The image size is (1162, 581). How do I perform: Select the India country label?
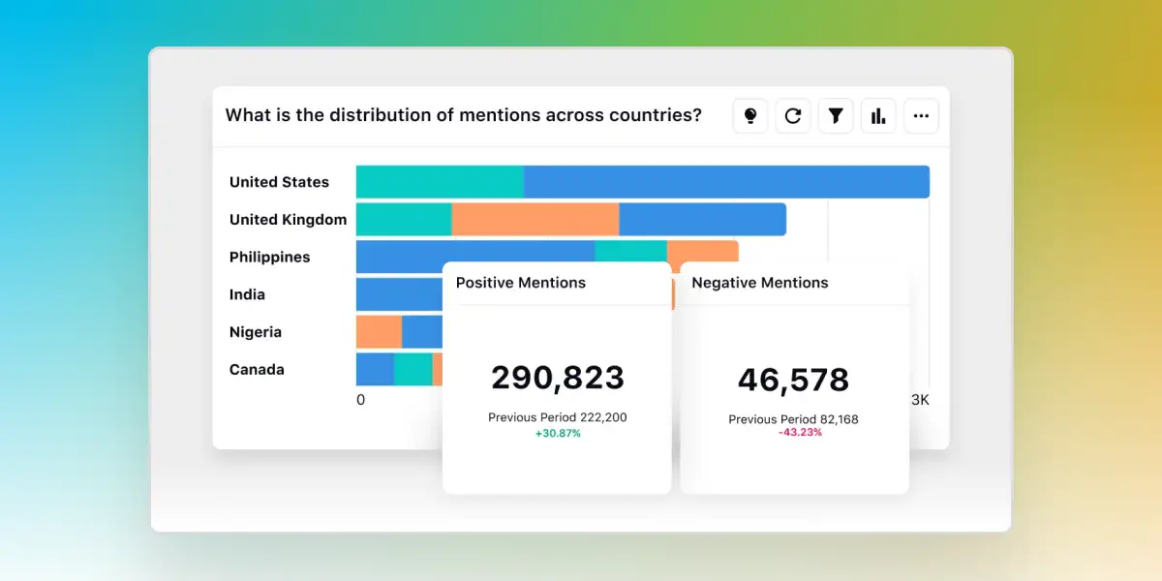(x=247, y=293)
